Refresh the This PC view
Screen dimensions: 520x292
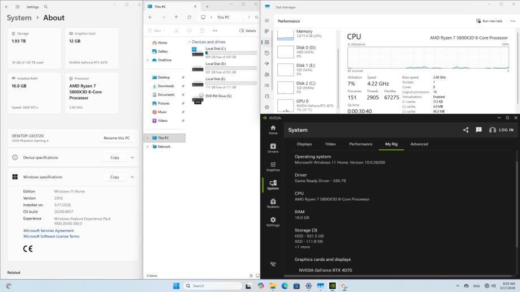coord(190,17)
